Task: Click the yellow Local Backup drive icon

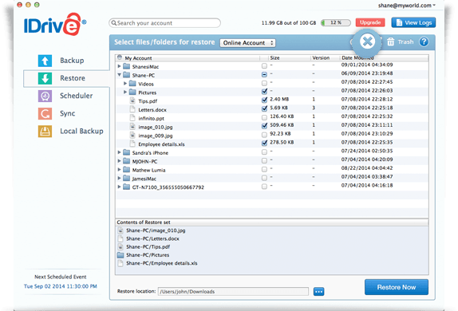Action: point(45,131)
